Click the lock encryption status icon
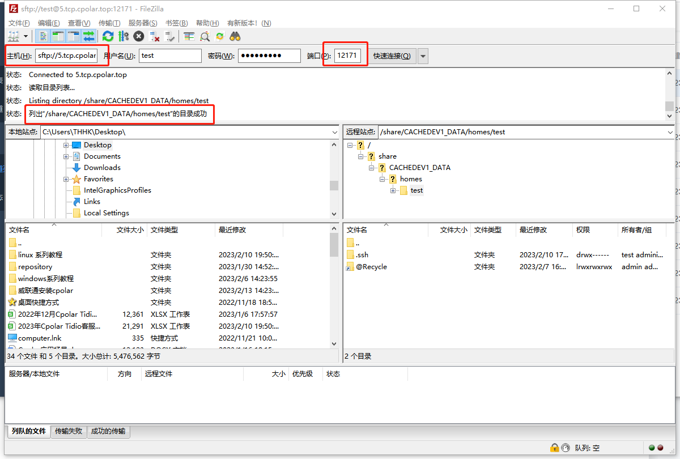 click(554, 448)
